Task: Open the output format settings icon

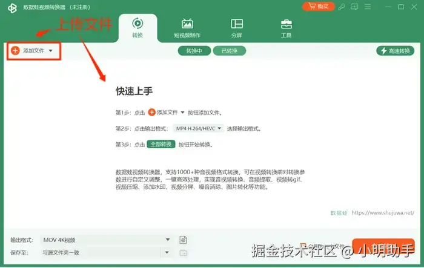Action: [x=183, y=240]
